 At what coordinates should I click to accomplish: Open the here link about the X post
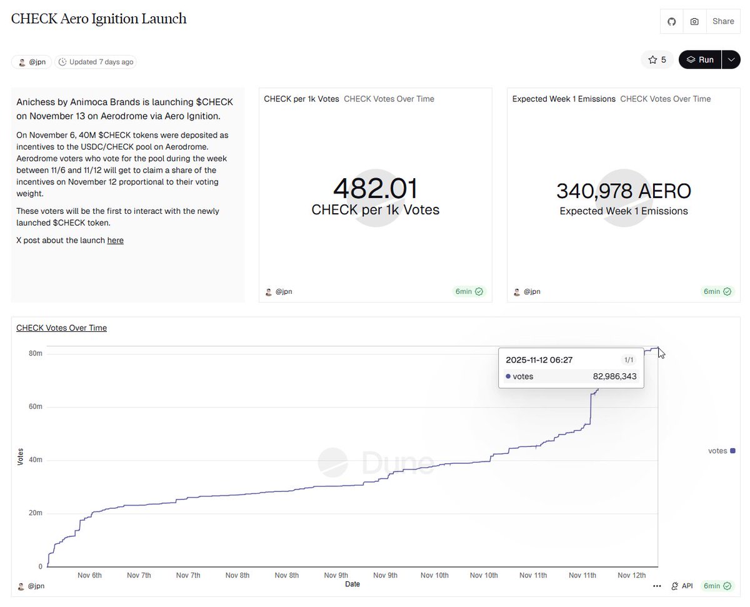pos(116,240)
